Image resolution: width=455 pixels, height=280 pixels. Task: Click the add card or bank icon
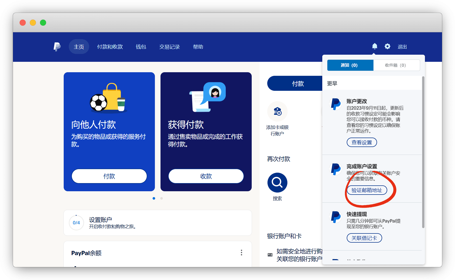pos(277,112)
